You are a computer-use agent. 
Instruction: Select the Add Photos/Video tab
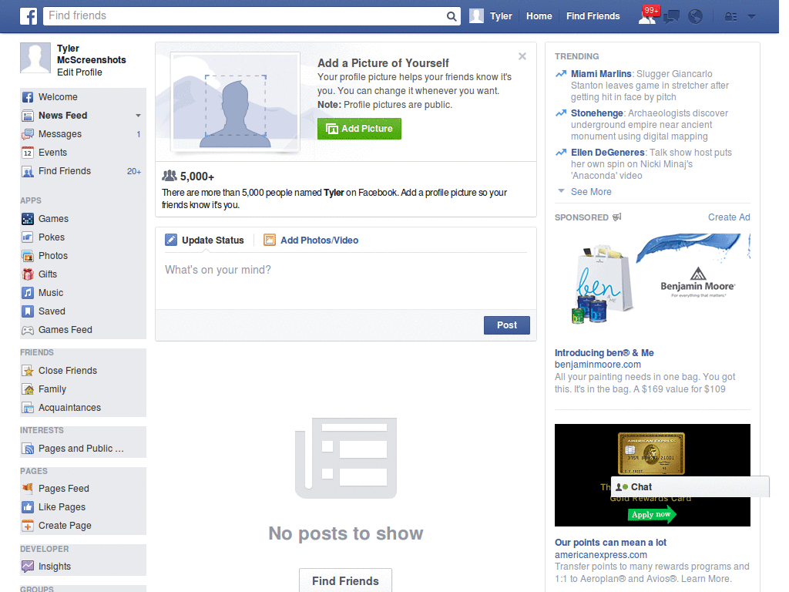311,240
